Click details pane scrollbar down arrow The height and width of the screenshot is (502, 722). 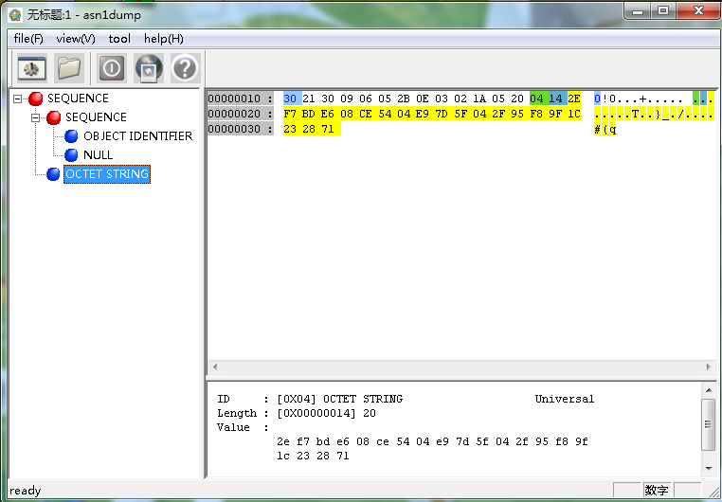pyautogui.click(x=709, y=469)
